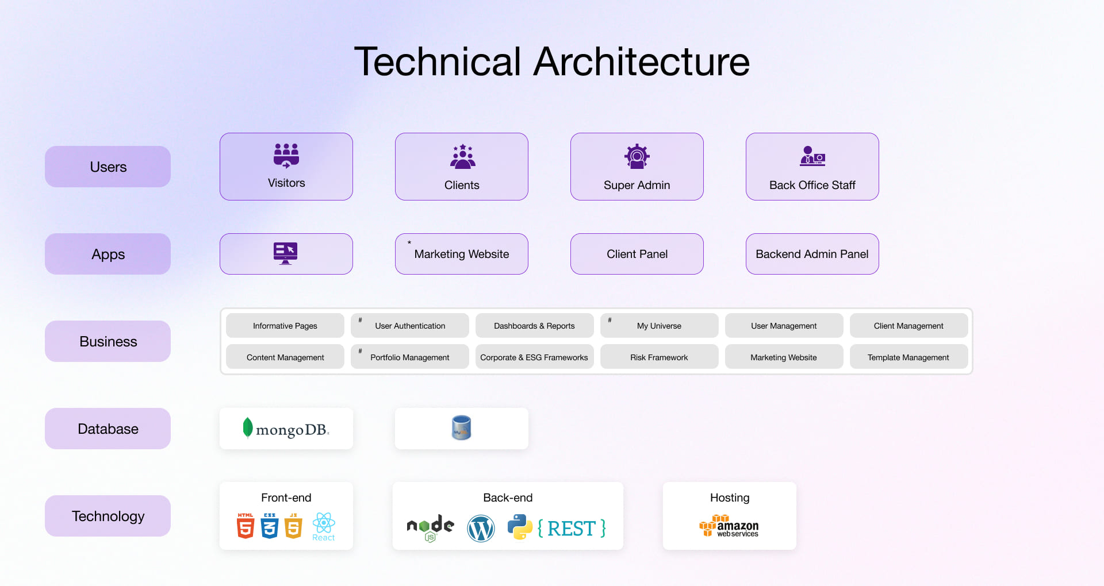Click the Amazon Web Services logo under Hosting

pos(729,527)
